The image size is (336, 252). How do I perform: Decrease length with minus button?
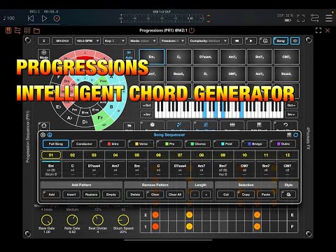pyautogui.click(x=195, y=195)
